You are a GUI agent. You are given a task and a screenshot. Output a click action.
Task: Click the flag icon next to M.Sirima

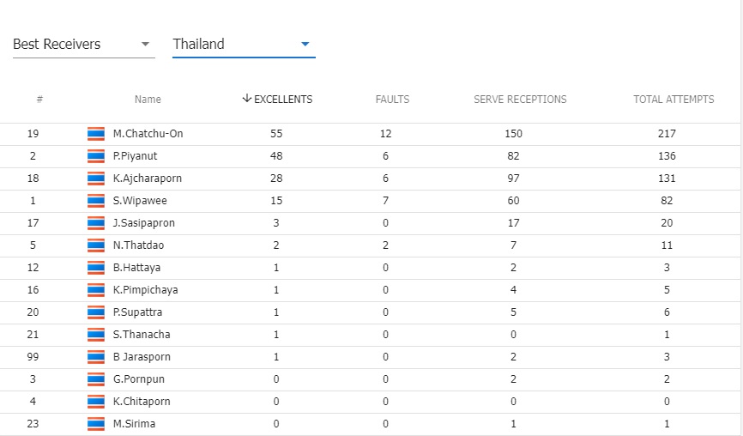pyautogui.click(x=96, y=424)
